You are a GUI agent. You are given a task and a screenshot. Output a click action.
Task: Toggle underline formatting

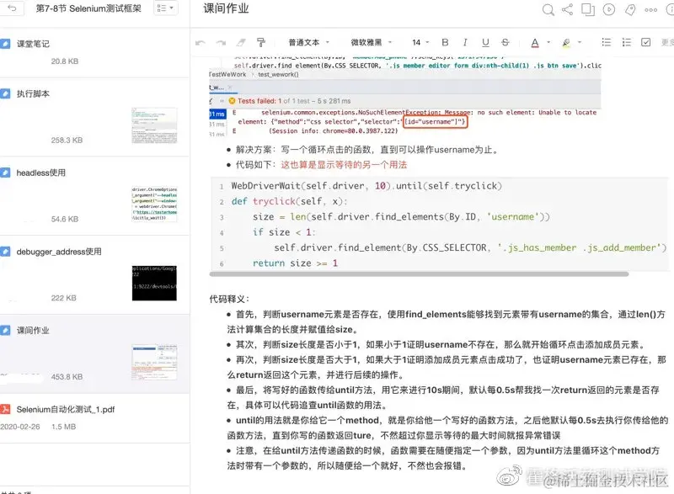click(485, 42)
